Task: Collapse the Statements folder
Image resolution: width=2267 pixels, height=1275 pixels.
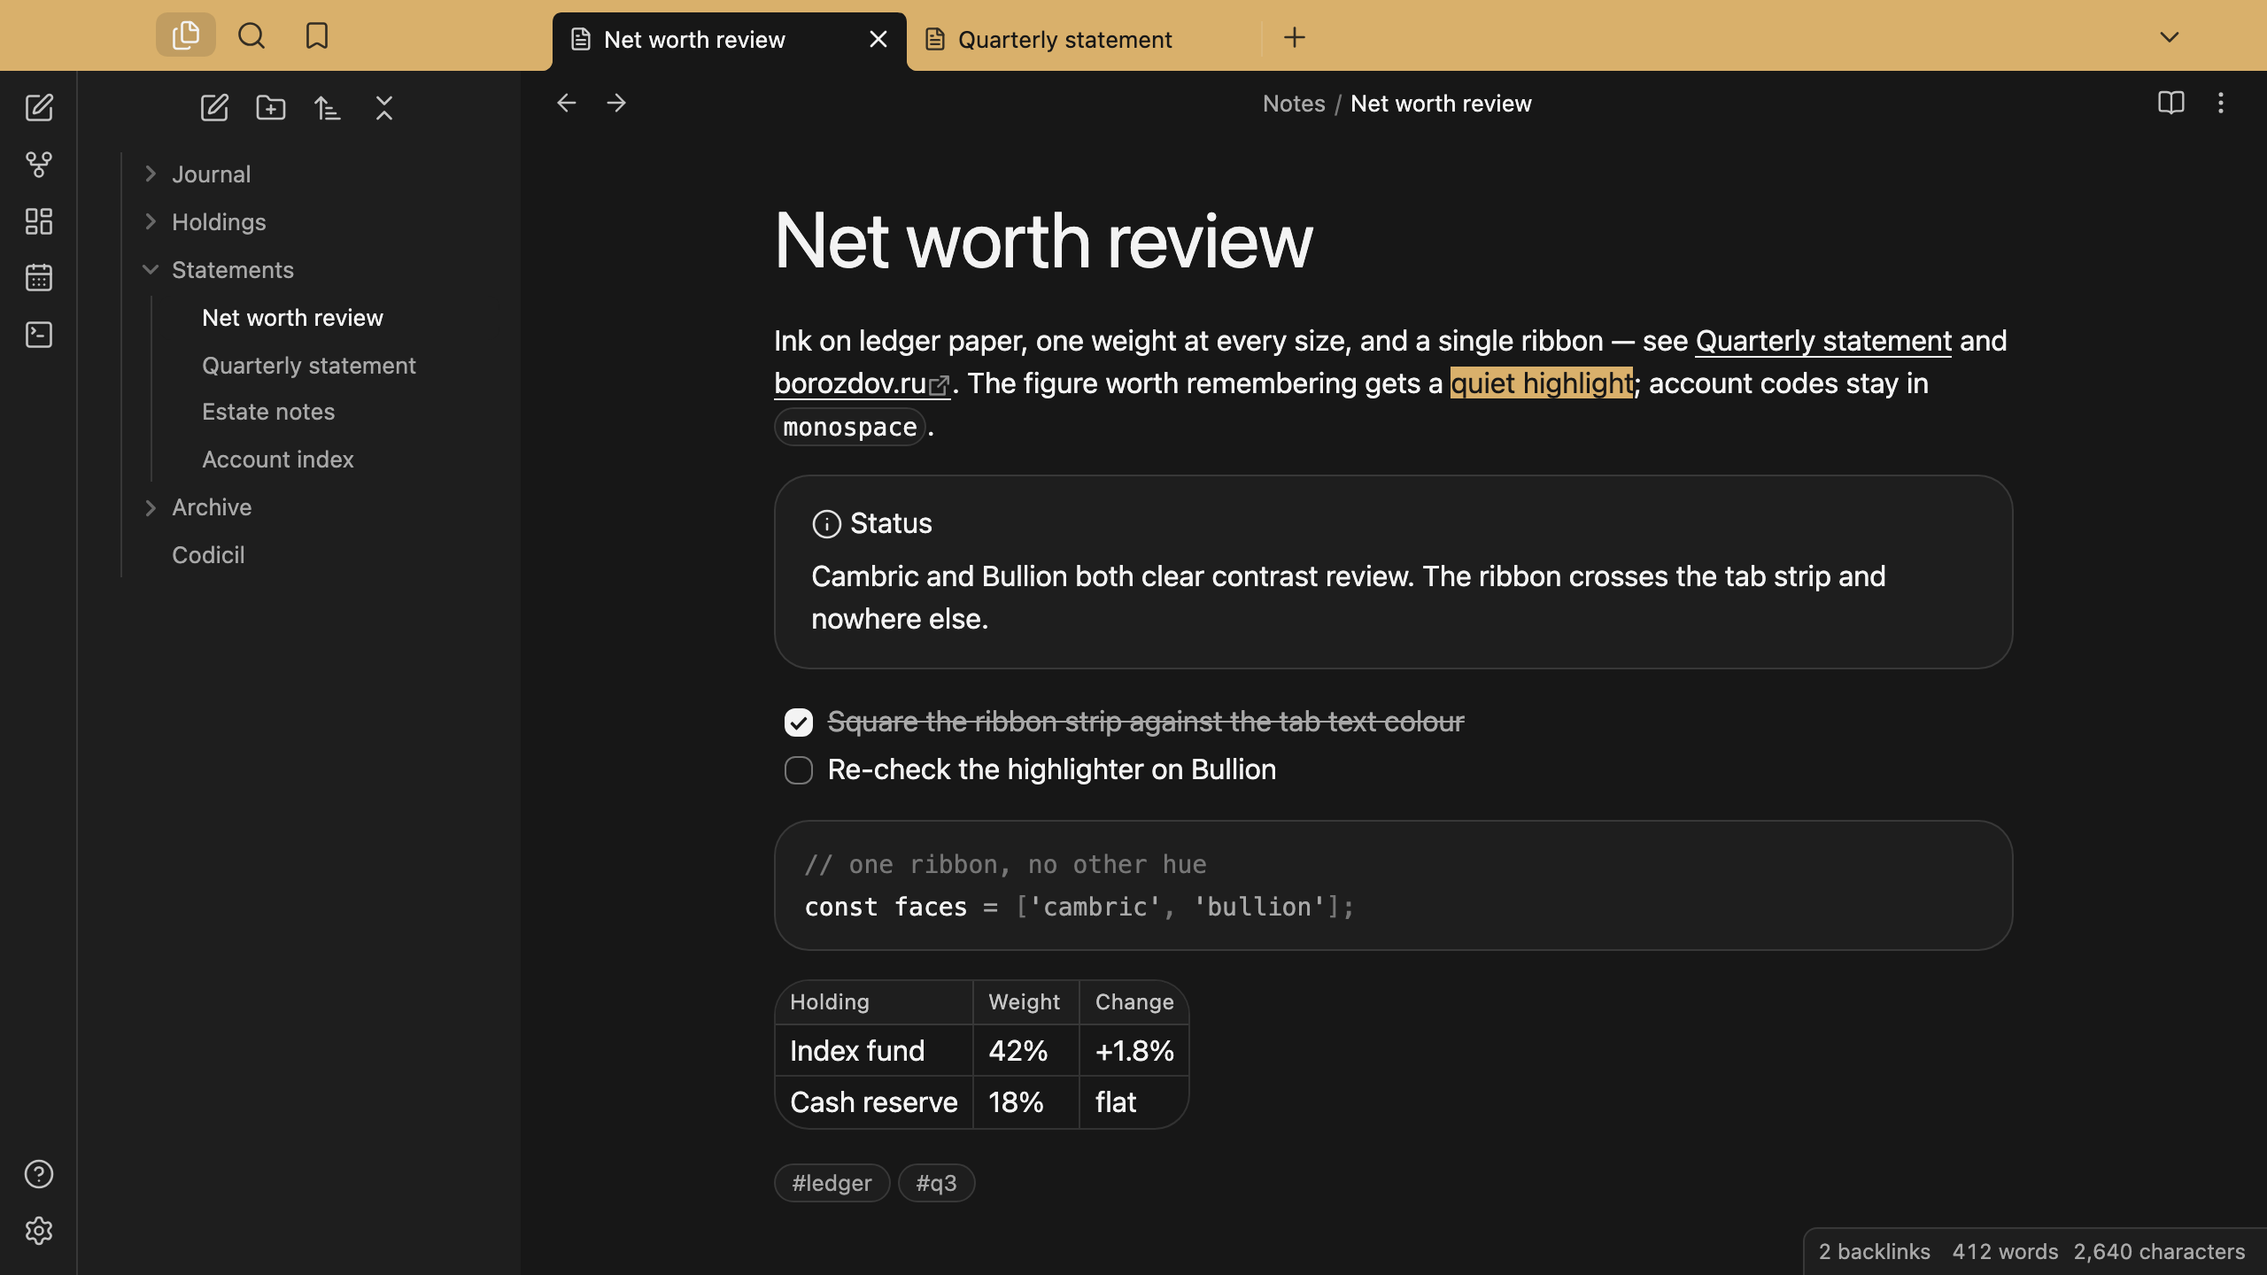Action: coord(151,269)
